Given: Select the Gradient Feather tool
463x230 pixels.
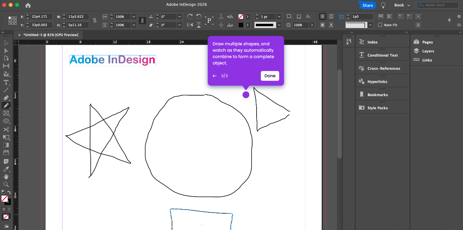Looking at the screenshot, I should pyautogui.click(x=6, y=153).
